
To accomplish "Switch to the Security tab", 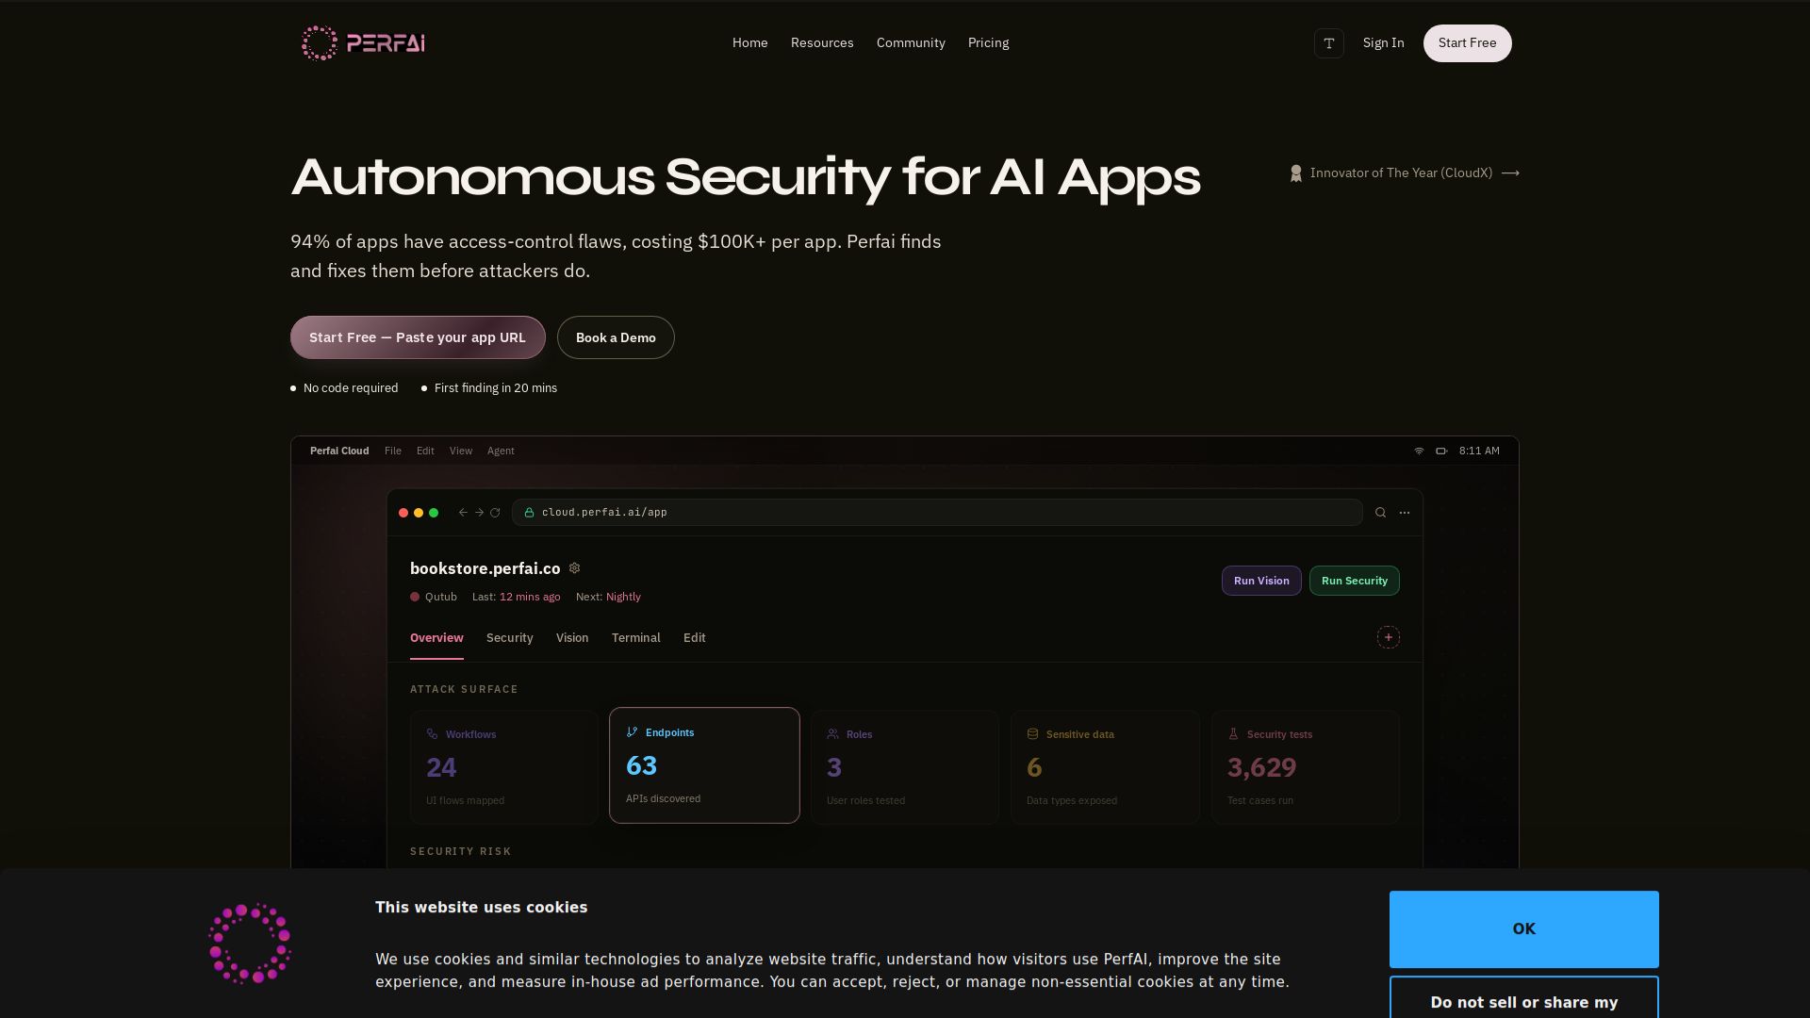I will [x=510, y=638].
